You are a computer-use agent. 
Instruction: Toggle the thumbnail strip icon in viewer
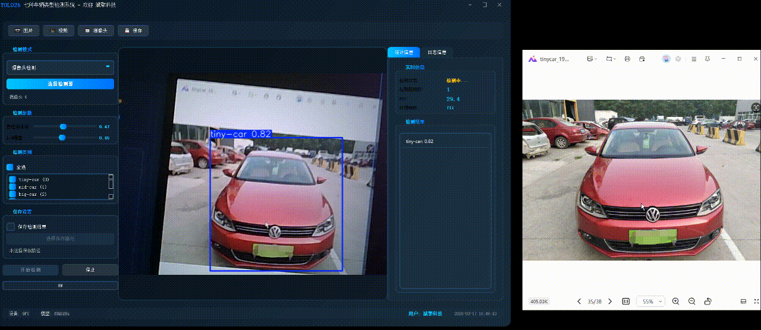[744, 302]
